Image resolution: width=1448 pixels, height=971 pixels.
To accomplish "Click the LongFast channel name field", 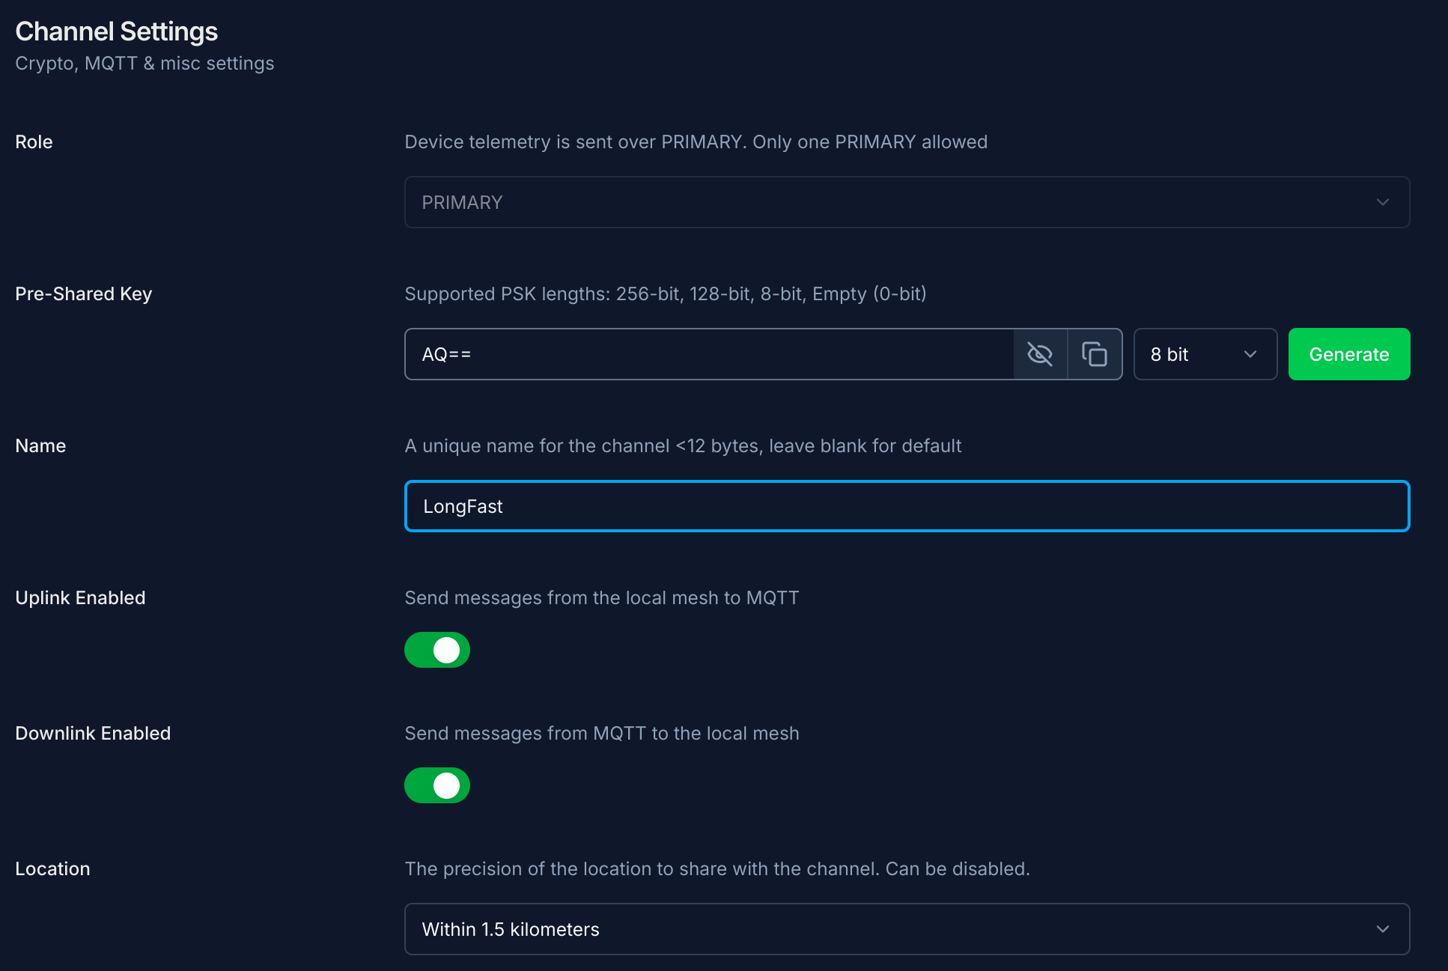I will point(906,506).
